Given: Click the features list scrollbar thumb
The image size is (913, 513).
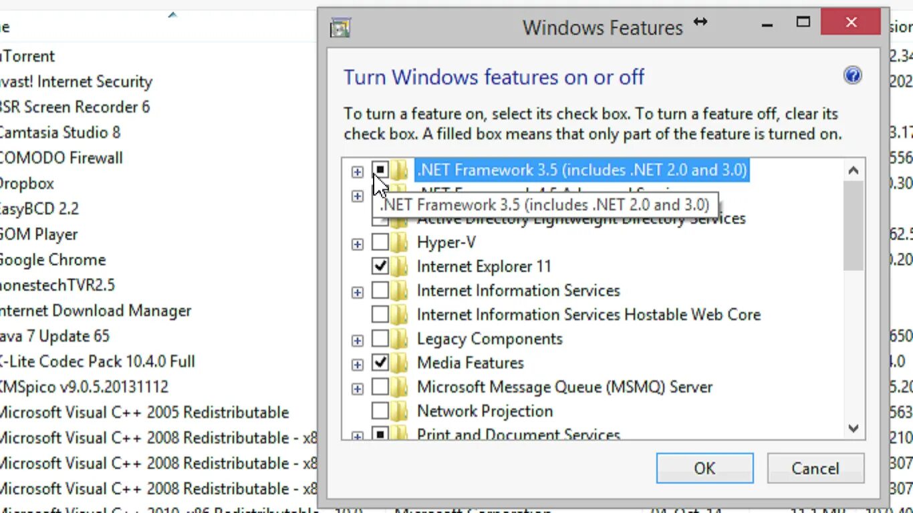Looking at the screenshot, I should [853, 226].
